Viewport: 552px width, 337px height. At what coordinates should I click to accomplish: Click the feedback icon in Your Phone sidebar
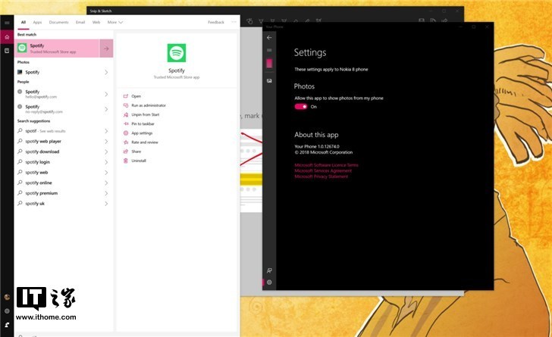pyautogui.click(x=269, y=270)
